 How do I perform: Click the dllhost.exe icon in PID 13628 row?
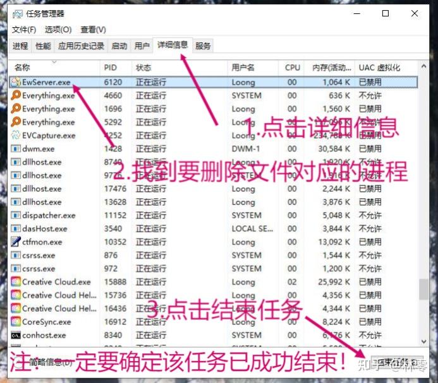16,202
